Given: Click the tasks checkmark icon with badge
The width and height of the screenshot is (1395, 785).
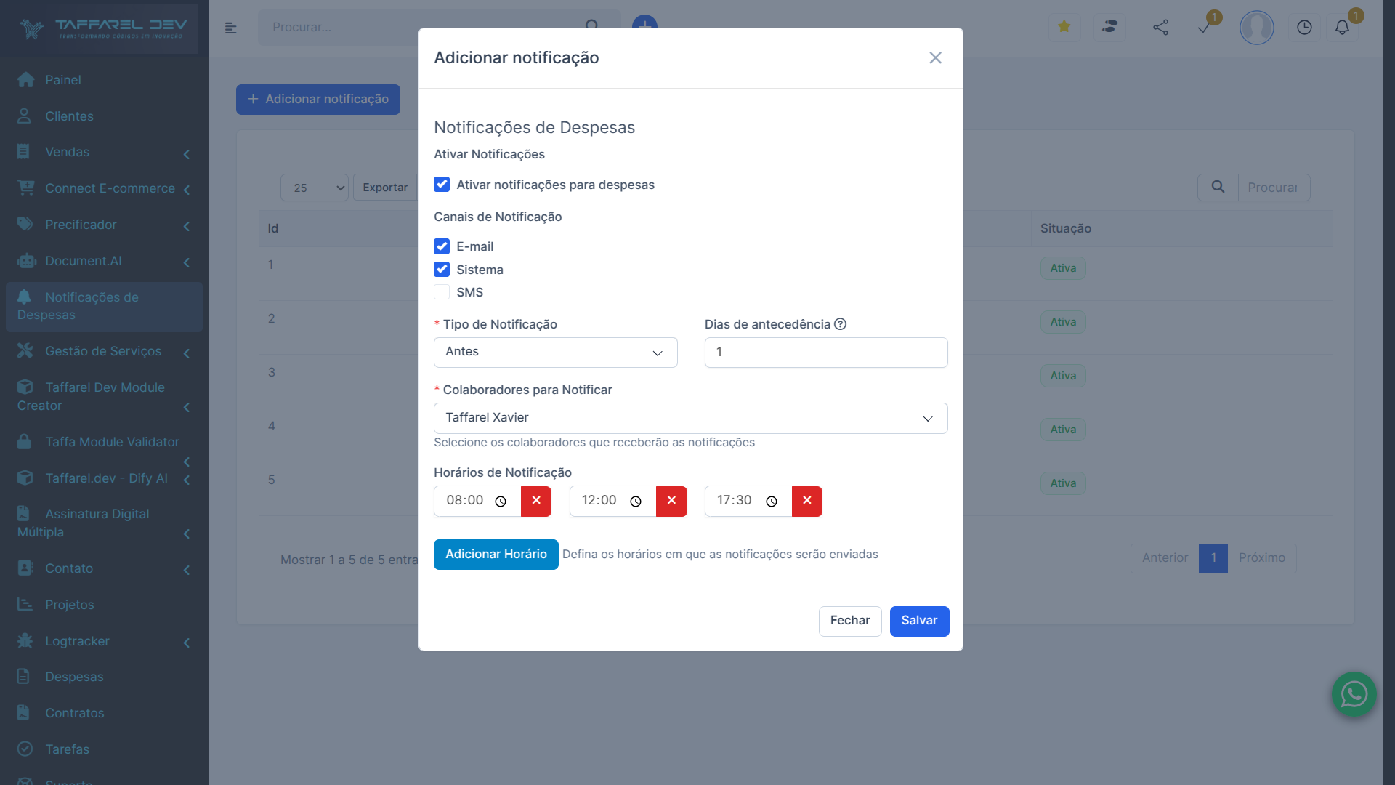Looking at the screenshot, I should [x=1205, y=28].
